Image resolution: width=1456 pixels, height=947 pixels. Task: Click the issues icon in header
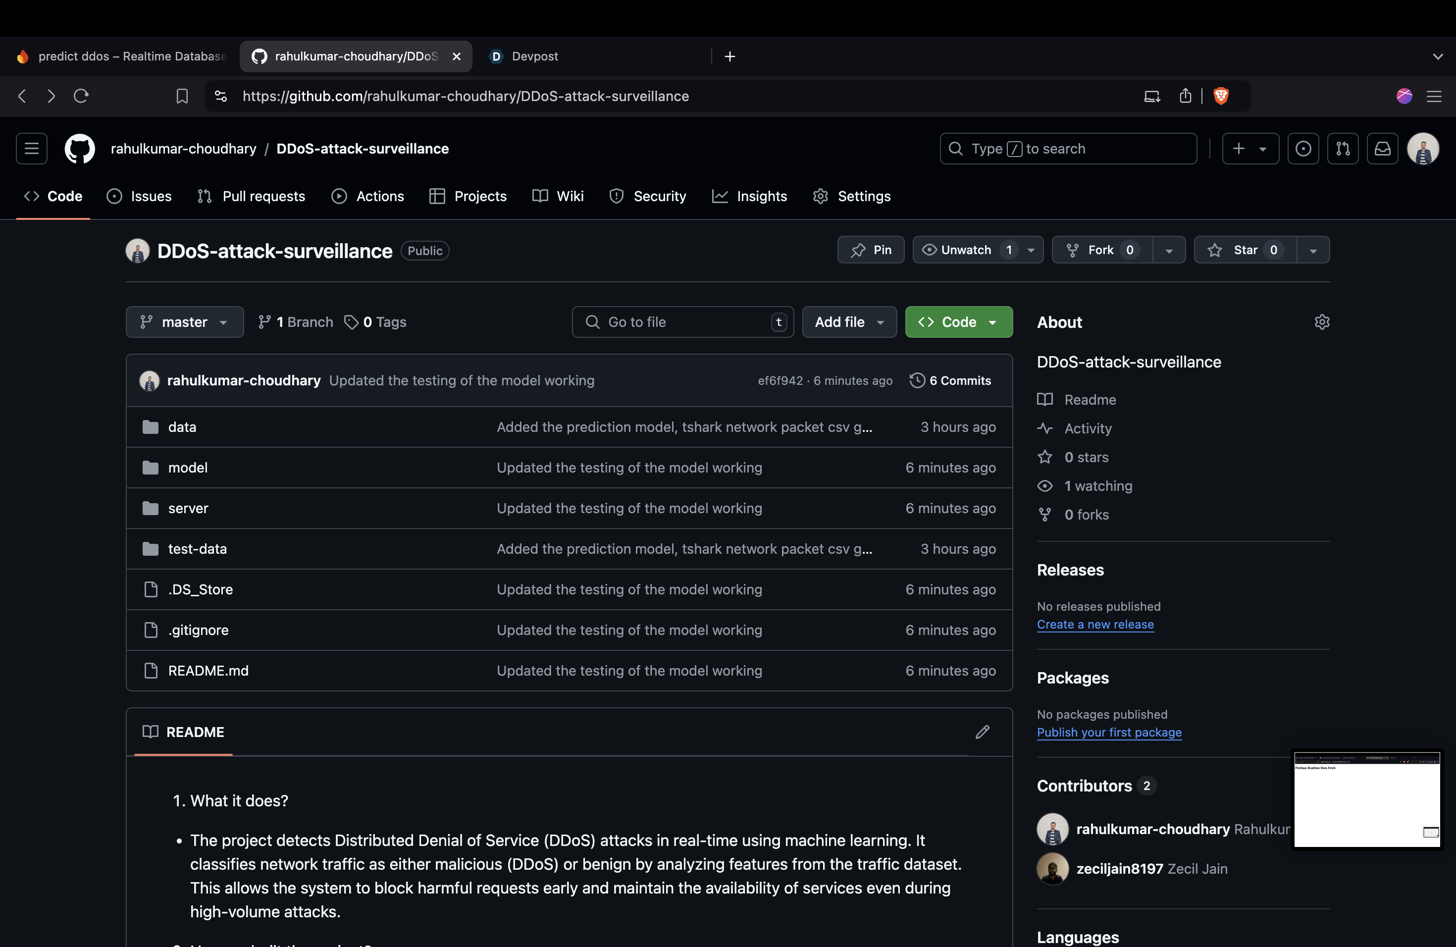[x=1302, y=149]
